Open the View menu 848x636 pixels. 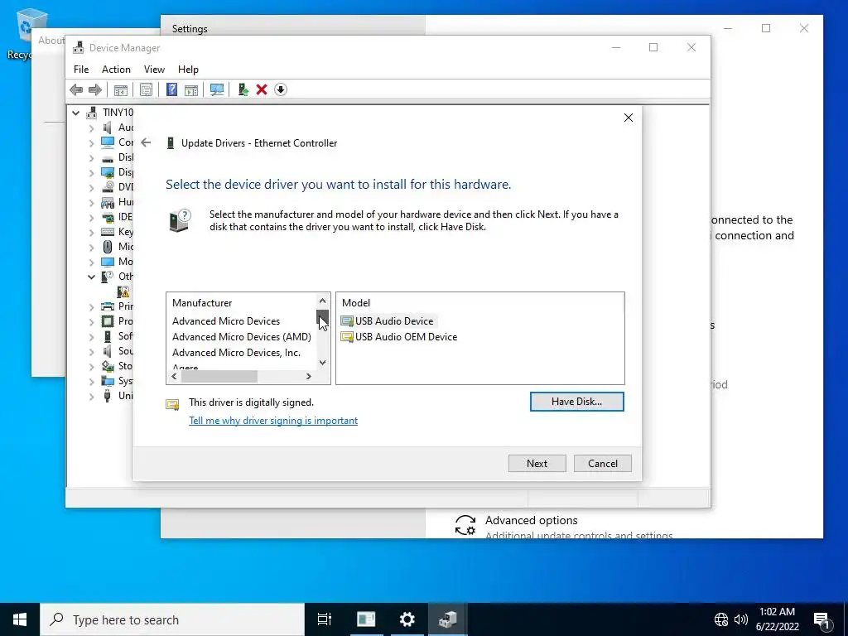click(x=154, y=70)
